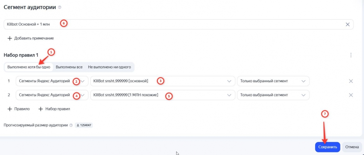Add a note via Добавить примечание
Viewport: 364px width, 155px height.
tap(31, 38)
